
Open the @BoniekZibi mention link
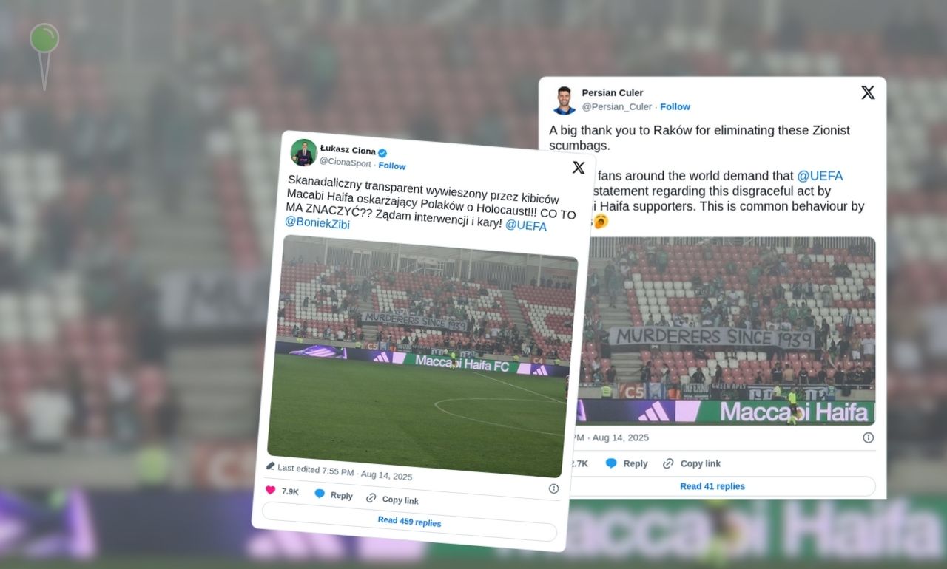tap(317, 222)
